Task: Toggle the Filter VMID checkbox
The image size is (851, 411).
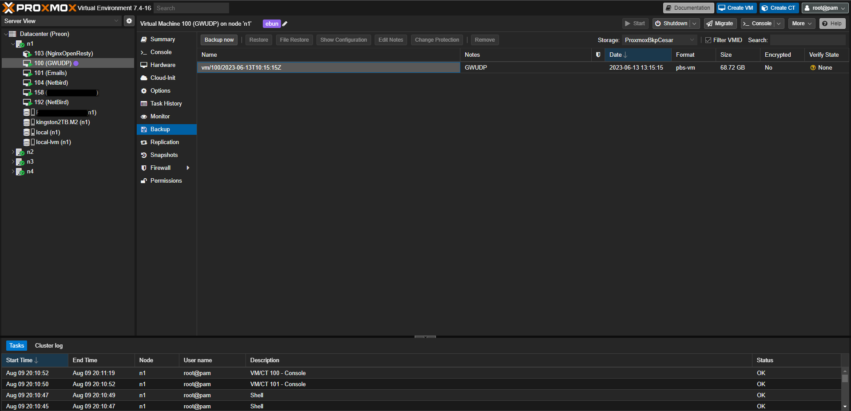Action: click(x=708, y=40)
